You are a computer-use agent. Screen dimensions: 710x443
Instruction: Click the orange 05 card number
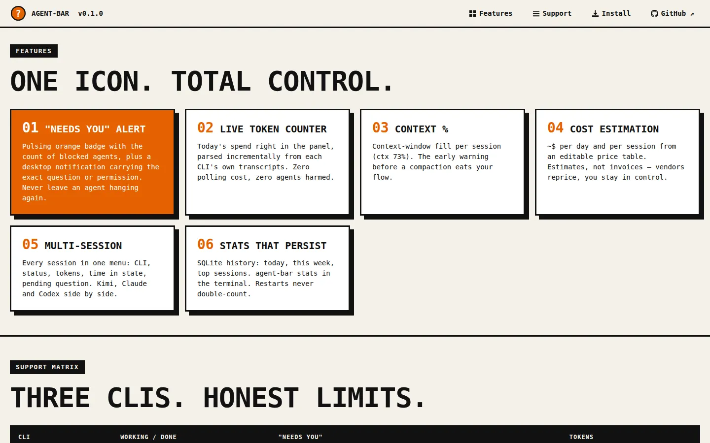(30, 244)
